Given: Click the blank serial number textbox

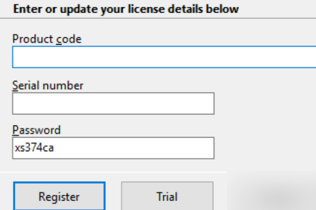Looking at the screenshot, I should pos(113,103).
